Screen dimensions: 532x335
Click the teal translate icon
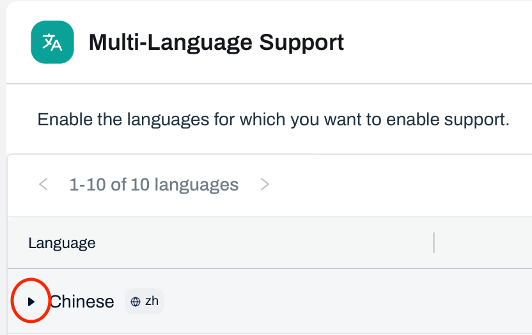point(52,43)
